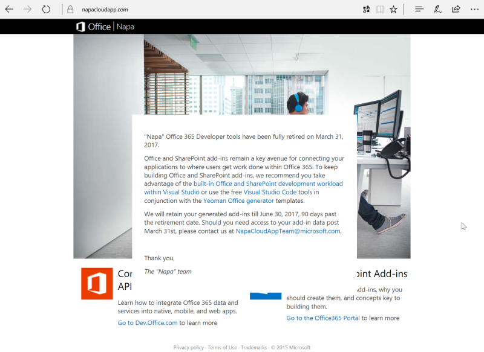Open the browser More actions menu
This screenshot has height=352, width=484.
pyautogui.click(x=474, y=9)
